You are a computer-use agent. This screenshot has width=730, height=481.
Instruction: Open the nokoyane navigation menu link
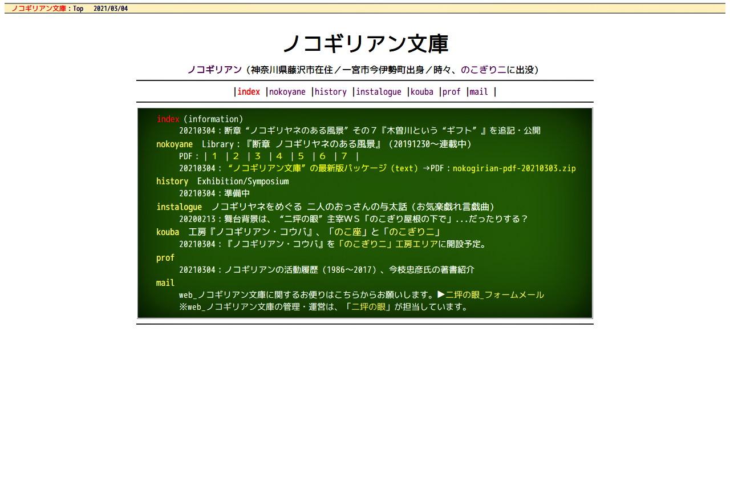tap(287, 92)
